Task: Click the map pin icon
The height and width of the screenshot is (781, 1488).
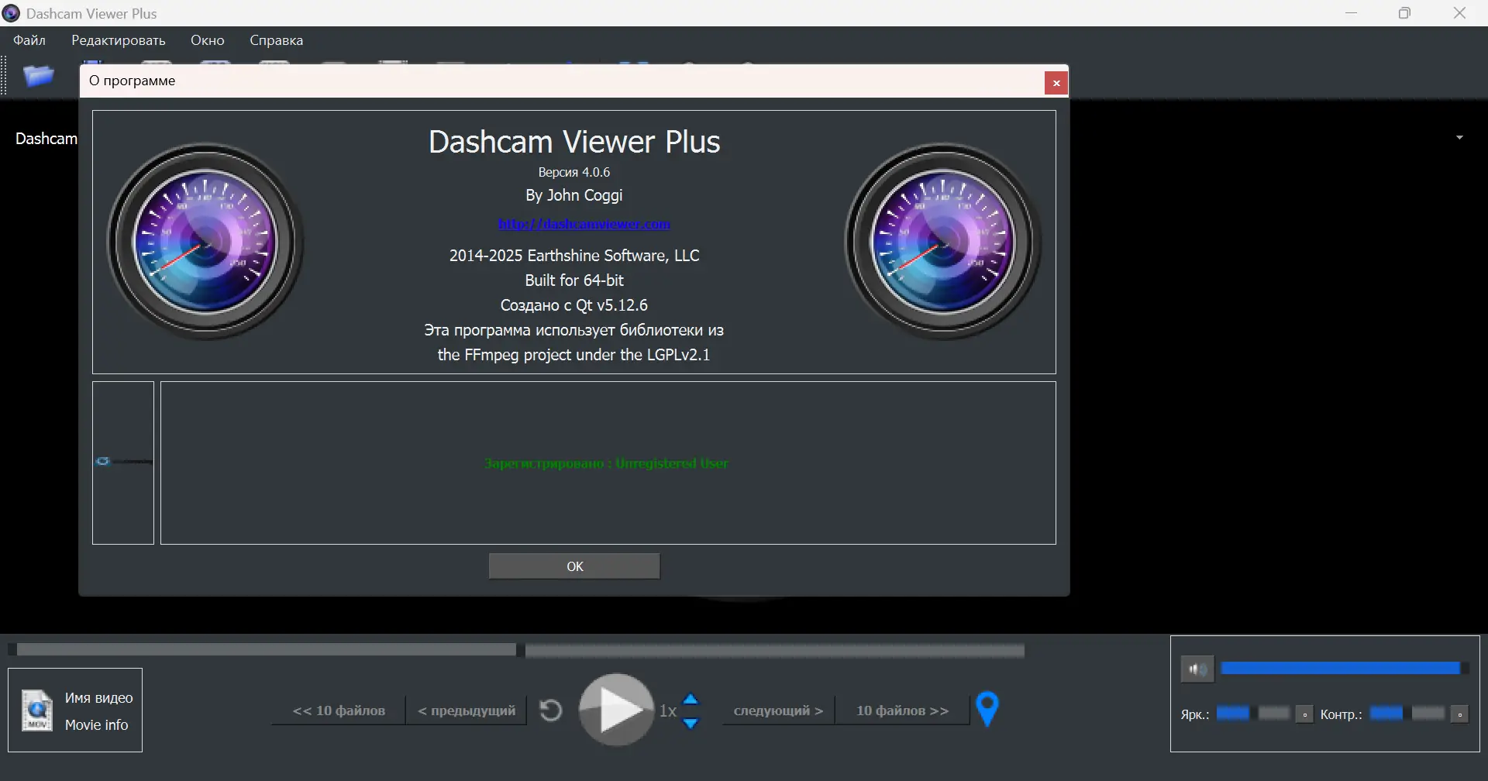Action: [x=987, y=707]
